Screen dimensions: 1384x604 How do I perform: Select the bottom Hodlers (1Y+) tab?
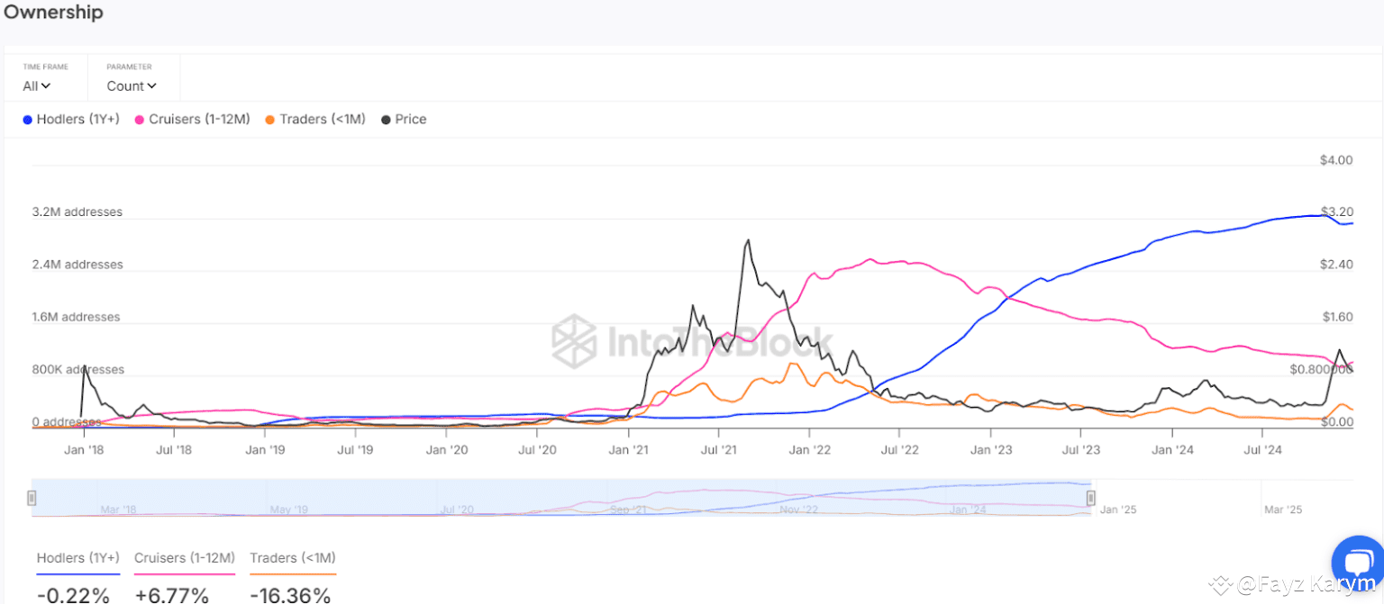click(x=77, y=559)
